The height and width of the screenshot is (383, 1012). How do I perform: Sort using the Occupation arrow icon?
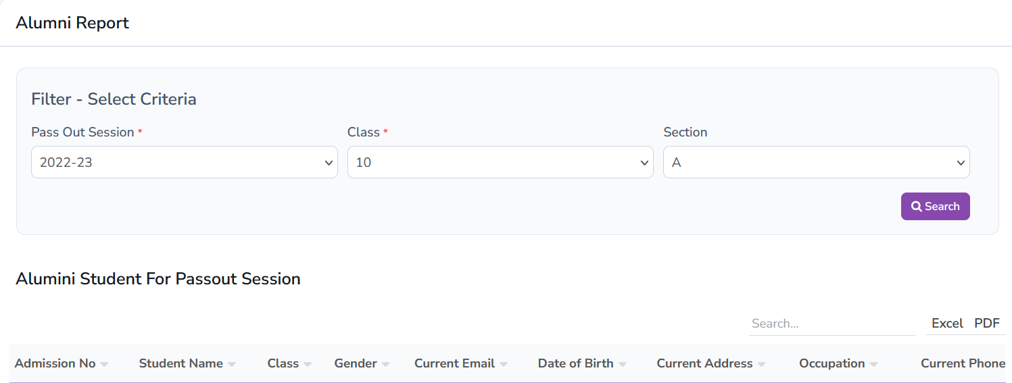(873, 365)
